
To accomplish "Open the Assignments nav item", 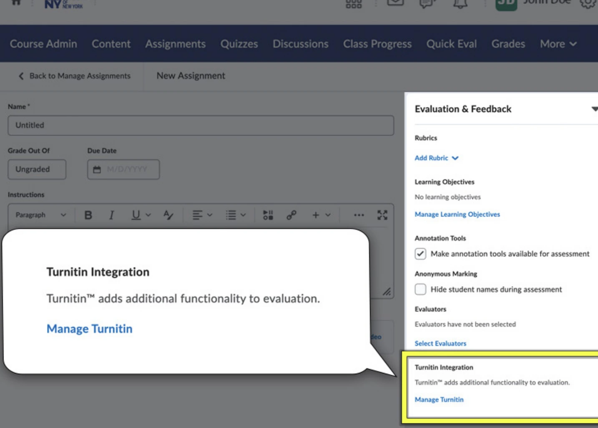I will 176,44.
